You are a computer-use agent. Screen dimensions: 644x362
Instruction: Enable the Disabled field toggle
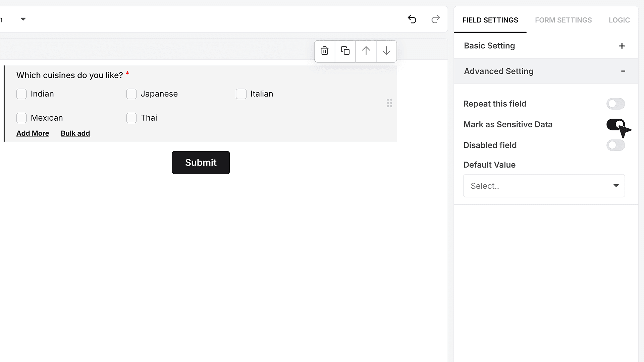tap(615, 145)
